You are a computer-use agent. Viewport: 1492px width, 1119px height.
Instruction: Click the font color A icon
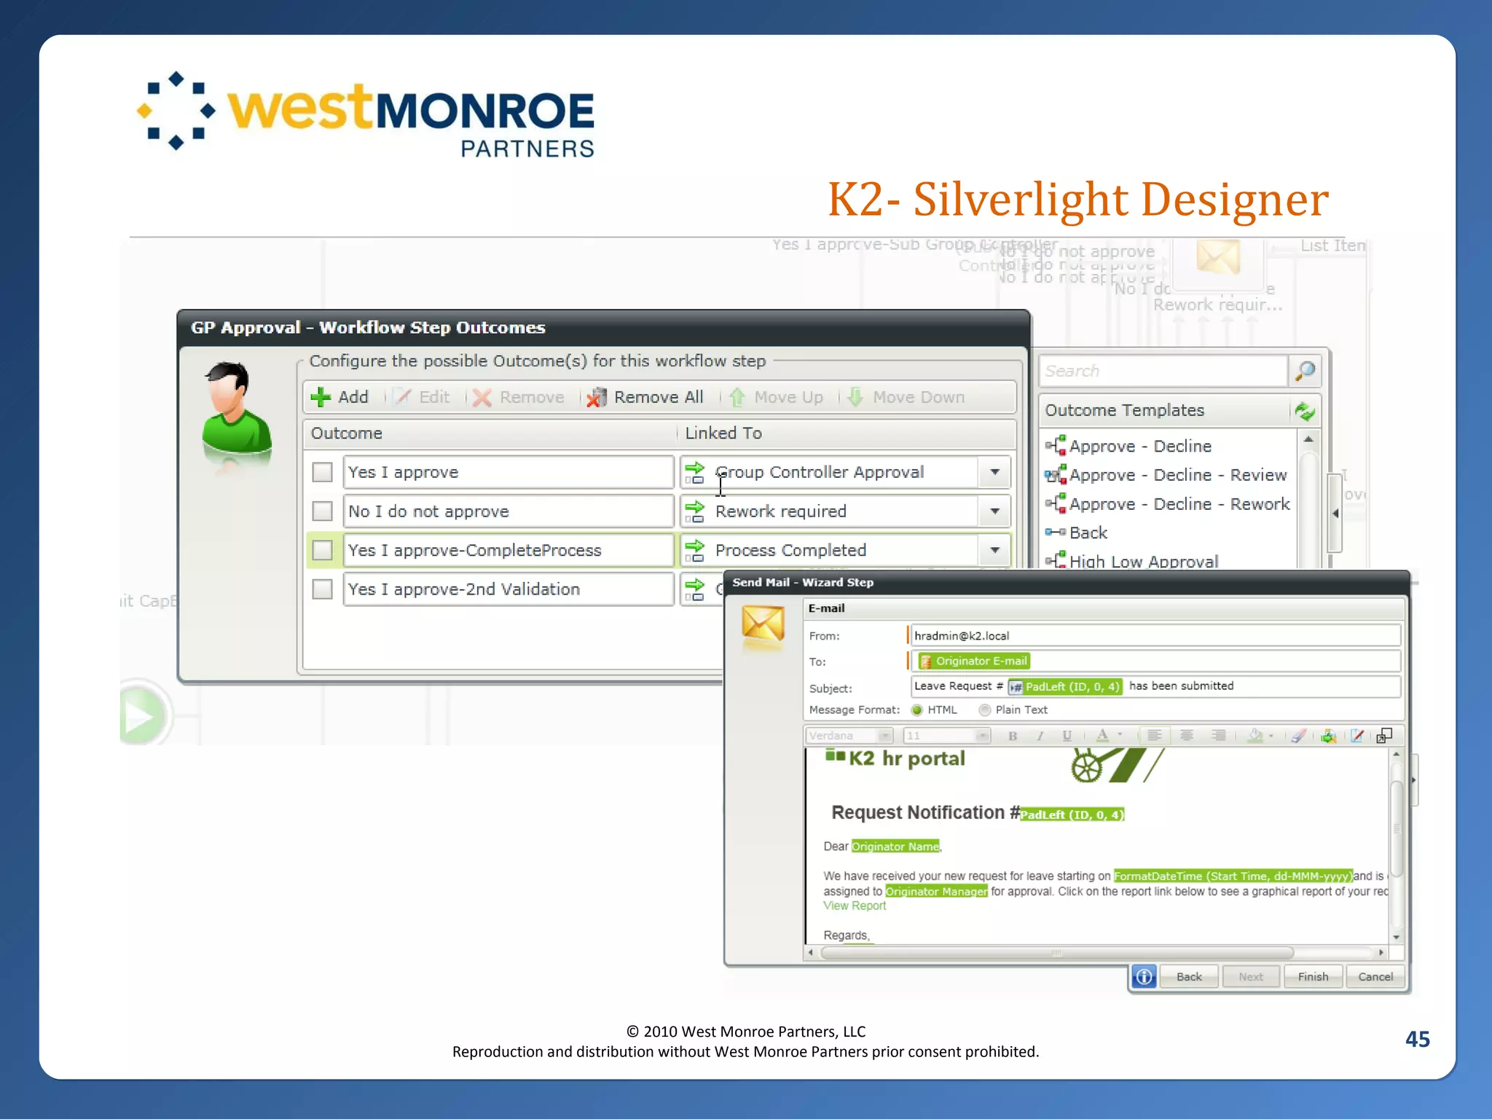click(x=1103, y=736)
